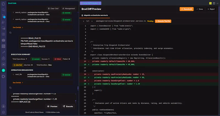The image size is (220, 116).
Task: Go to next diff with right chevron
Action: [x=92, y=21]
